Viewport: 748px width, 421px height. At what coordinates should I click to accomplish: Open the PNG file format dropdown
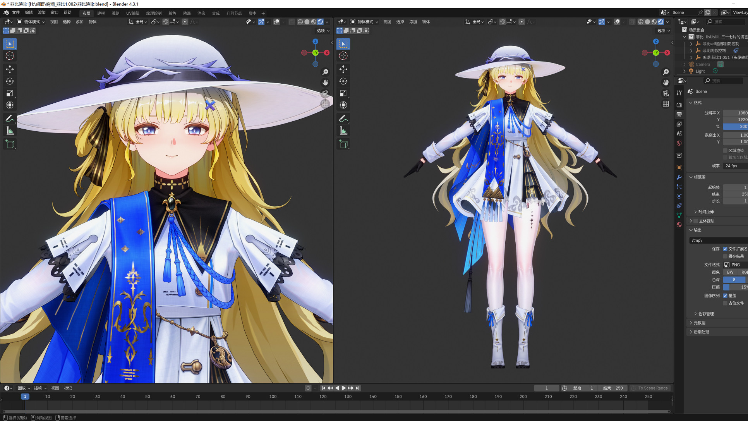pos(735,265)
